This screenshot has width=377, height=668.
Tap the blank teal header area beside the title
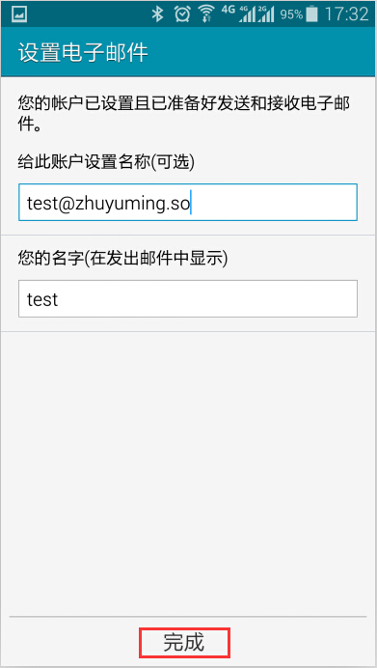pyautogui.click(x=261, y=52)
